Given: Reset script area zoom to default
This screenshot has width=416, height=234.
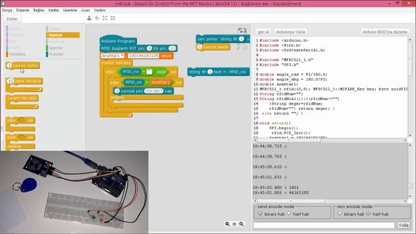Looking at the screenshot, I should [234, 224].
